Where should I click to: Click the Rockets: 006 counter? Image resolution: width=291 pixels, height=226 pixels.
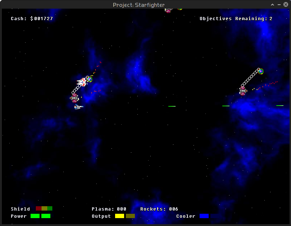(x=159, y=209)
